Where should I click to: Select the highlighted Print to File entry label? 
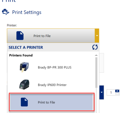click(x=46, y=102)
